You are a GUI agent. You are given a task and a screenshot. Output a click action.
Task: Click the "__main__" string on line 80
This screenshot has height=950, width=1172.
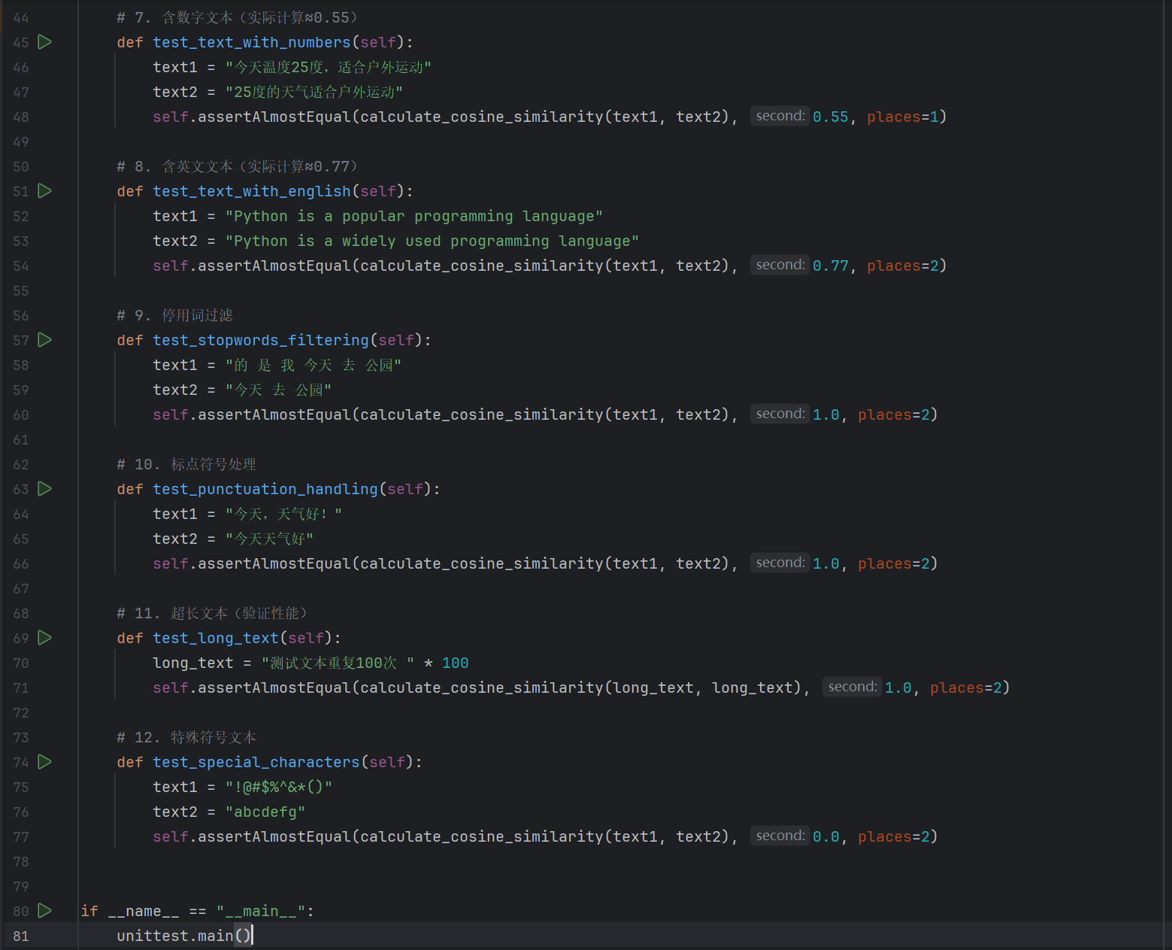261,912
